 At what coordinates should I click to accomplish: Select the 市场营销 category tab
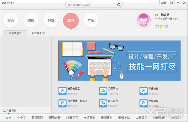tap(89, 118)
